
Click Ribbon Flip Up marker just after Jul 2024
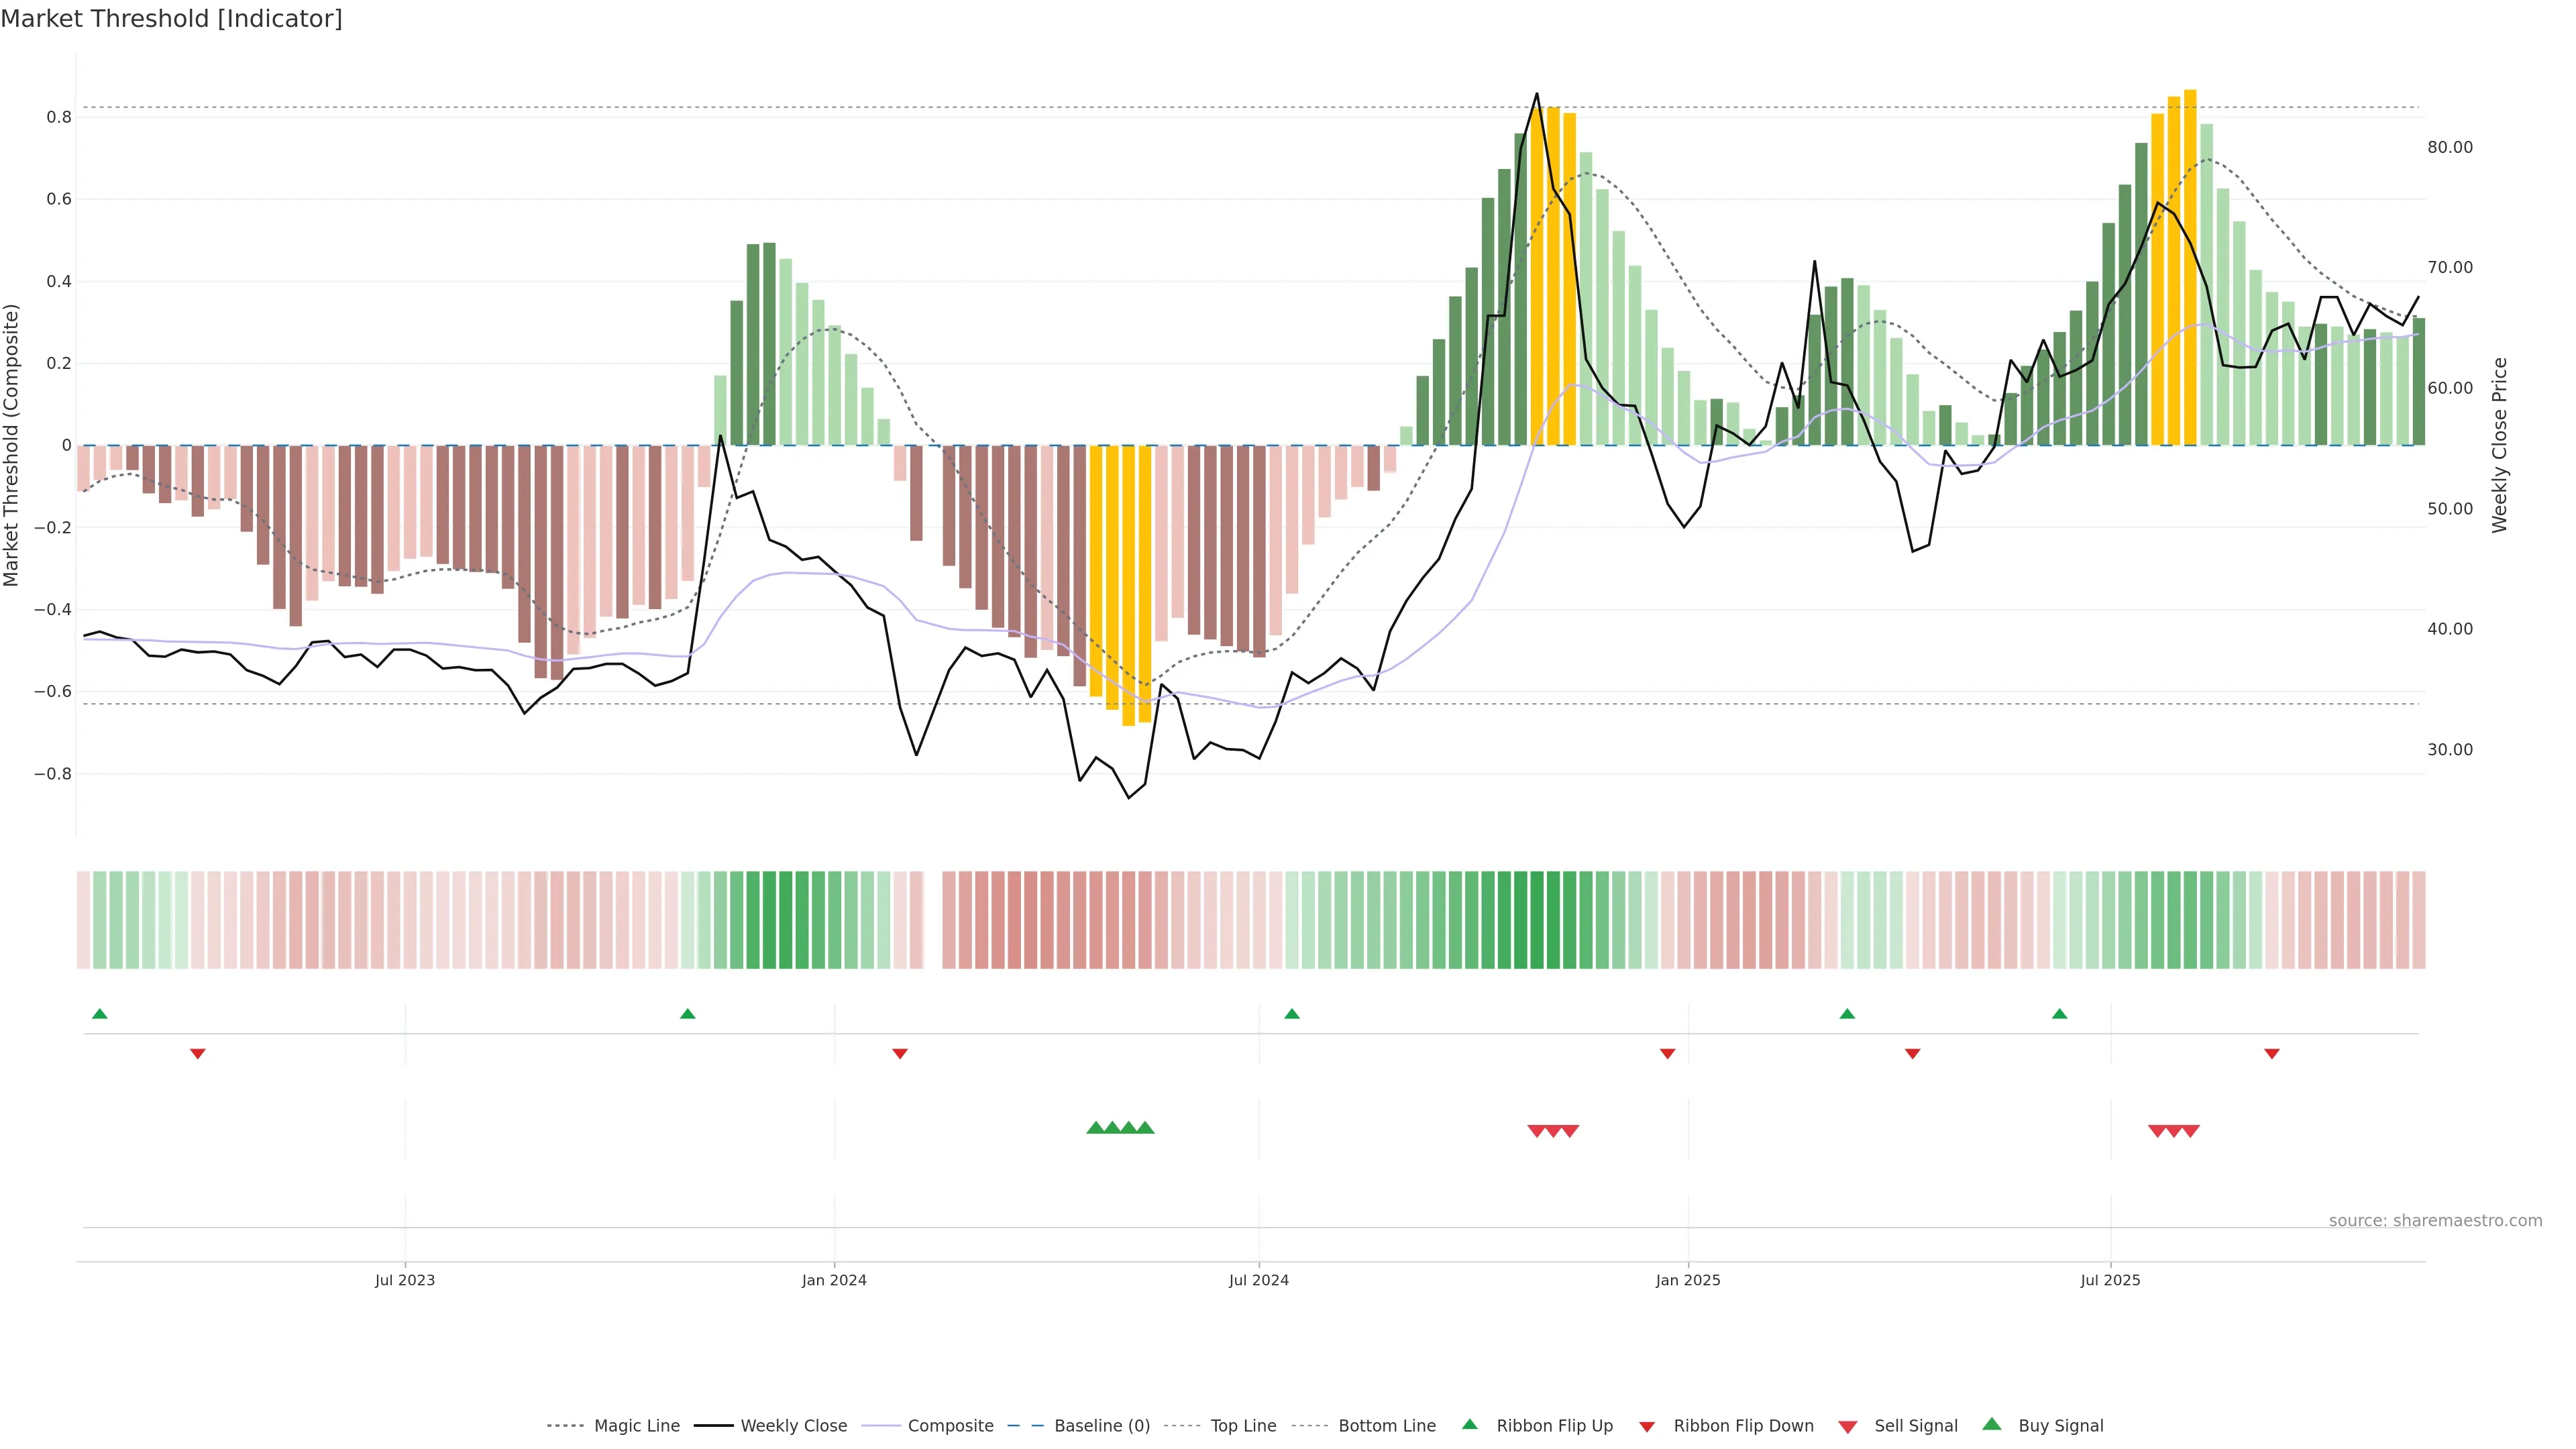click(x=1291, y=1014)
